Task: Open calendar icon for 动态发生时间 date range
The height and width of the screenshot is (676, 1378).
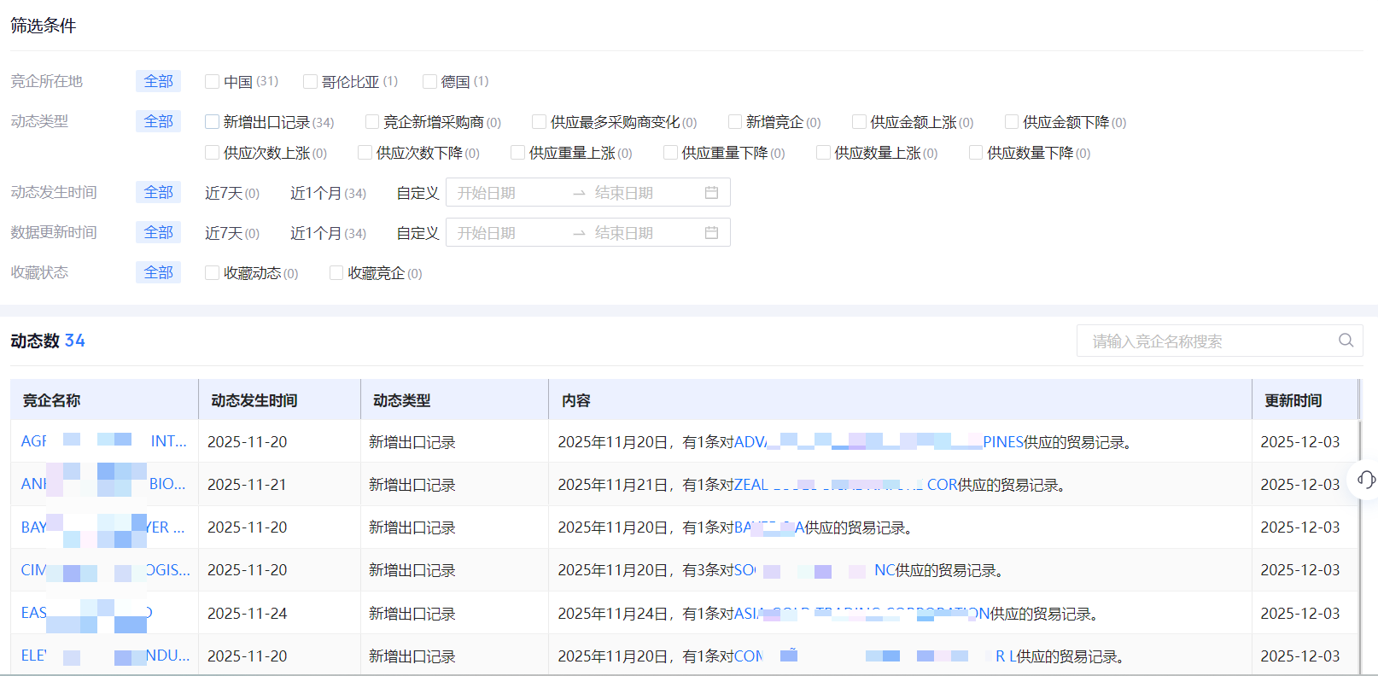Action: coord(711,193)
